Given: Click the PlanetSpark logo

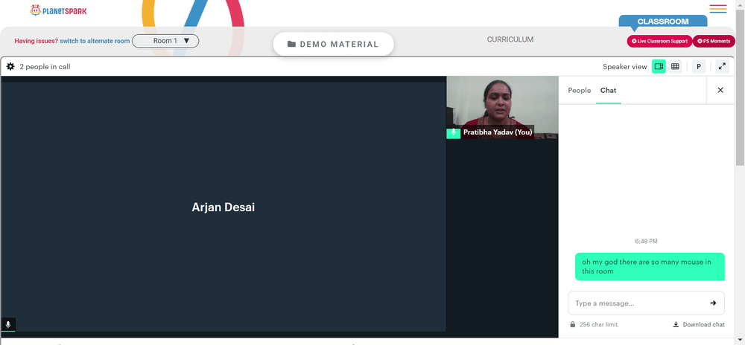Looking at the screenshot, I should (x=58, y=10).
